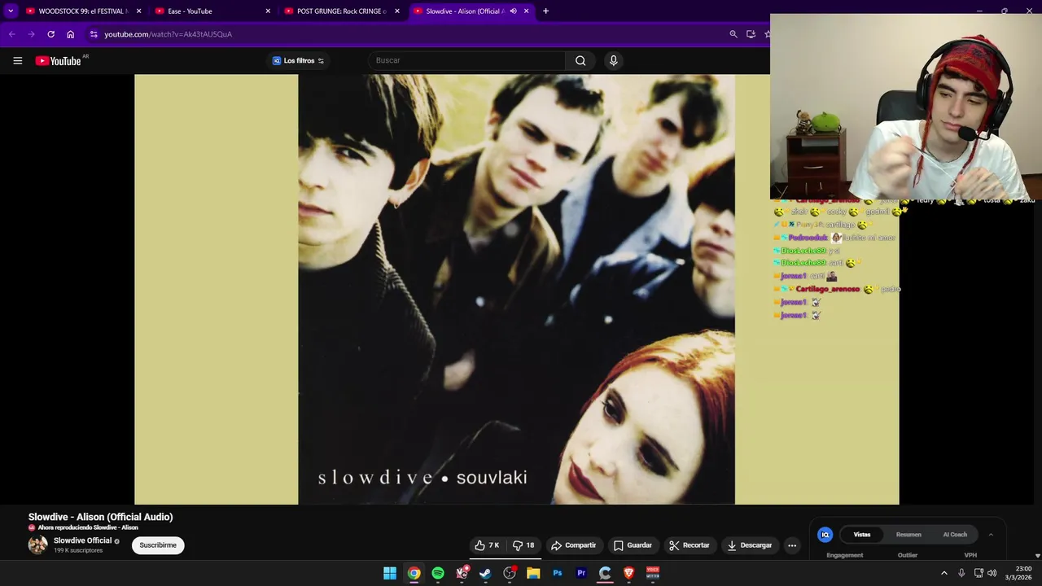
Task: Select the Vistas tab in analytics panel
Action: (862, 535)
